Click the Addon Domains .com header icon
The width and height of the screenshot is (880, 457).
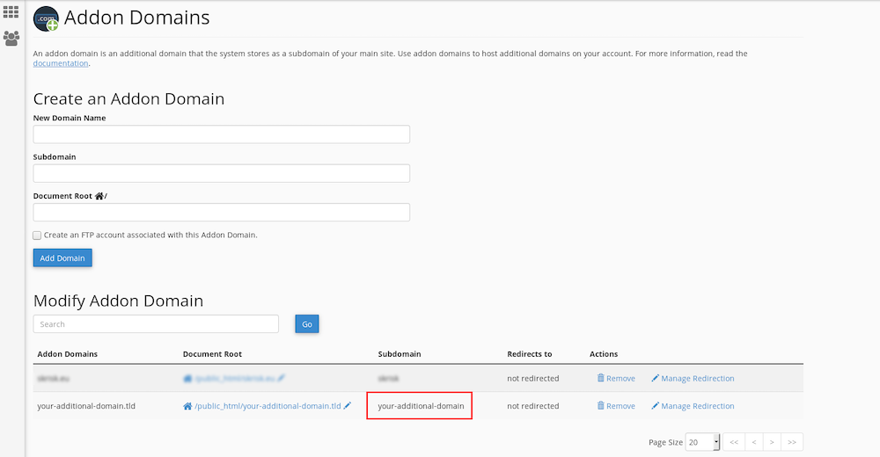(46, 18)
